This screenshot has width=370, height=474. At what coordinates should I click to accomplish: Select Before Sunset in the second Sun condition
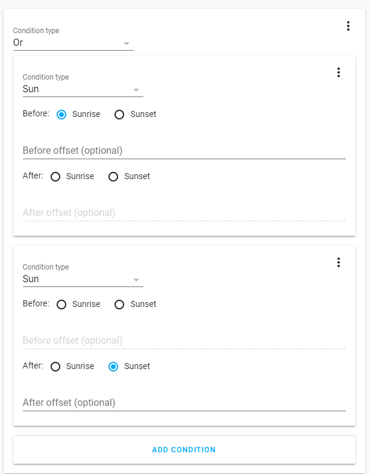pyautogui.click(x=119, y=305)
